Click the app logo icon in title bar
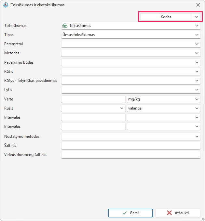The image size is (205, 221). 6,5
